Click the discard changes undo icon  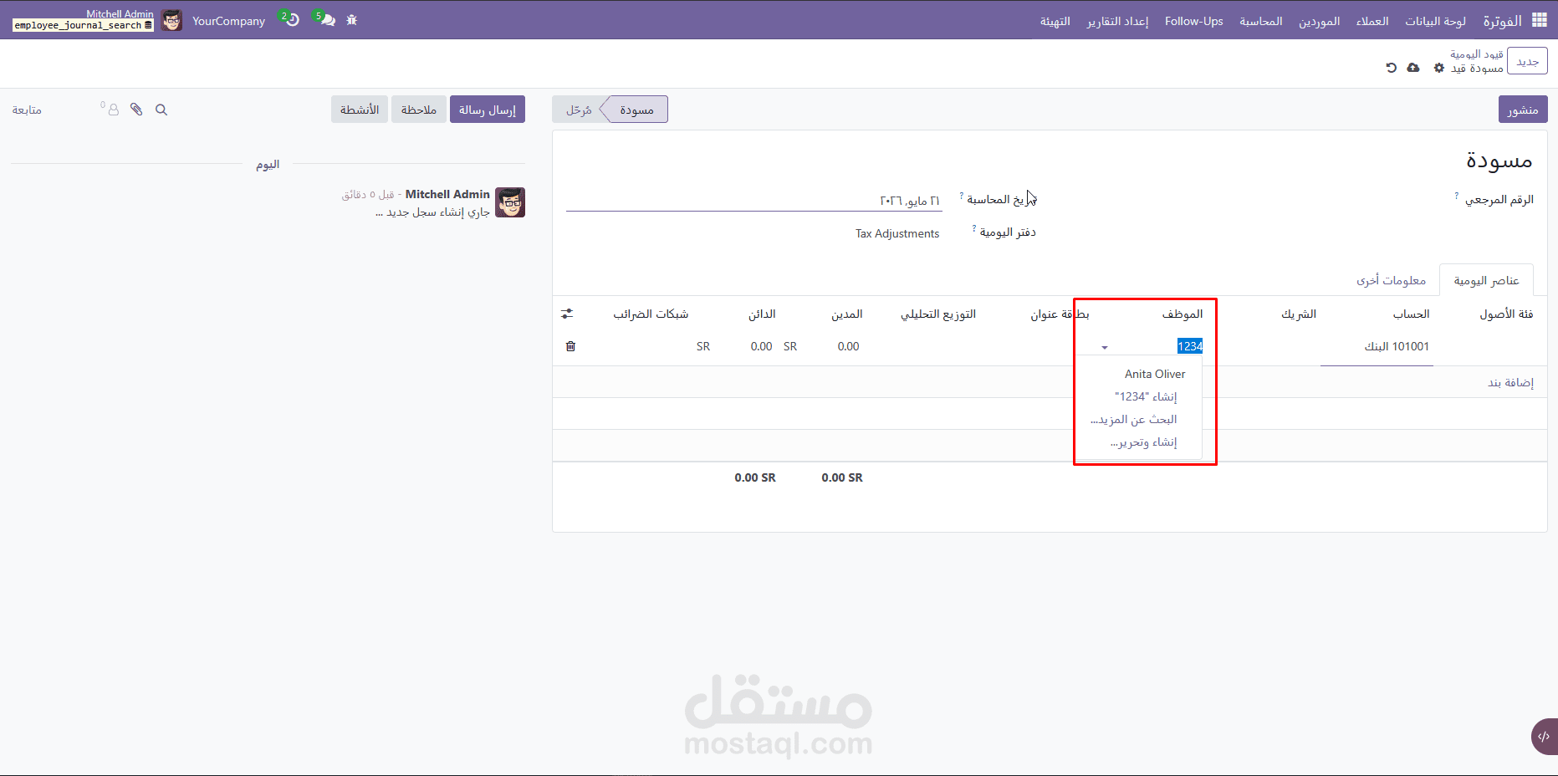1392,68
